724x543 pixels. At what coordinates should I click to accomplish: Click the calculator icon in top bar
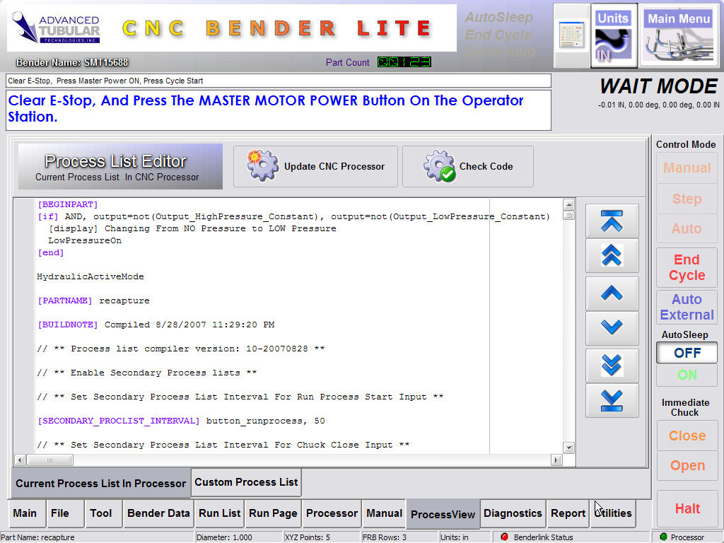tap(571, 35)
